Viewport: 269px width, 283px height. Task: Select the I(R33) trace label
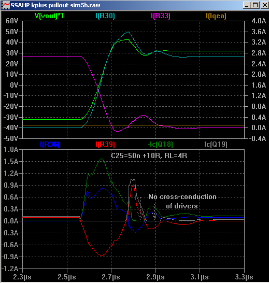coord(161,16)
